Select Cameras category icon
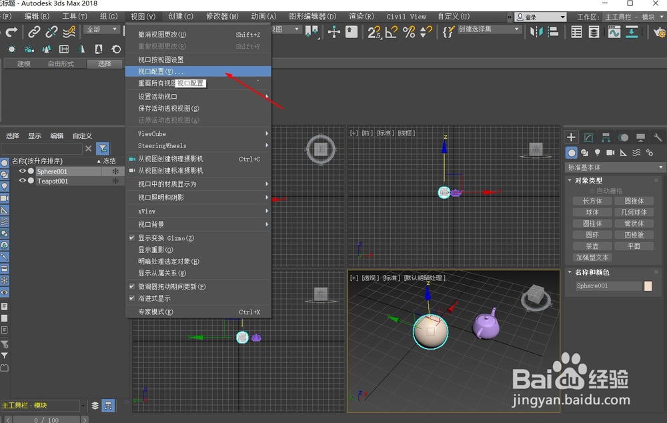Viewport: 667px width, 423px height. click(610, 153)
